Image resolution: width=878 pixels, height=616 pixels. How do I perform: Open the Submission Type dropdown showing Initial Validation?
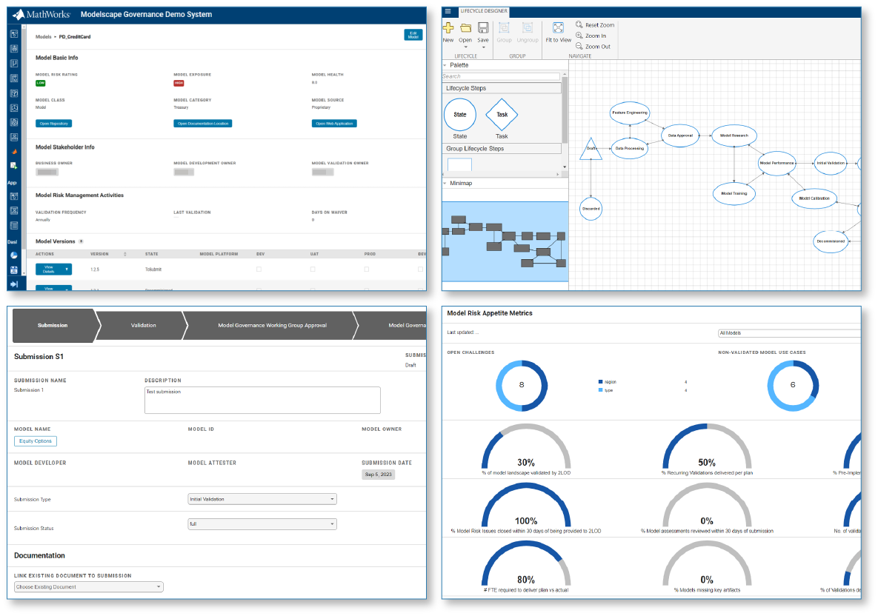pos(262,499)
